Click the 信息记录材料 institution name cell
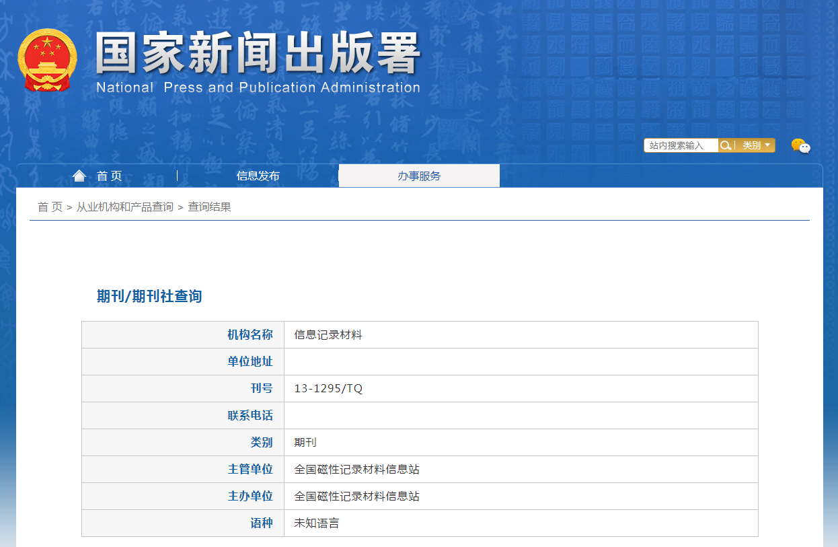 coord(328,335)
